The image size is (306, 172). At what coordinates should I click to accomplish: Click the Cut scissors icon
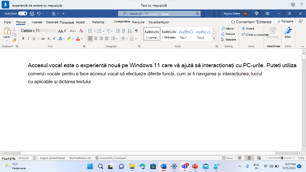coord(14,29)
